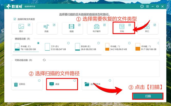
Task: Click the 电子邮件 (Email) envelope icon
Action: pos(96,27)
